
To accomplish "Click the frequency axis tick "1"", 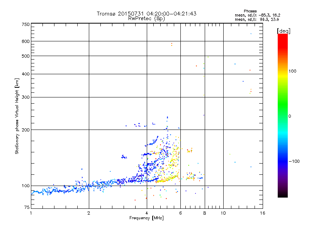I will pos(31,213).
